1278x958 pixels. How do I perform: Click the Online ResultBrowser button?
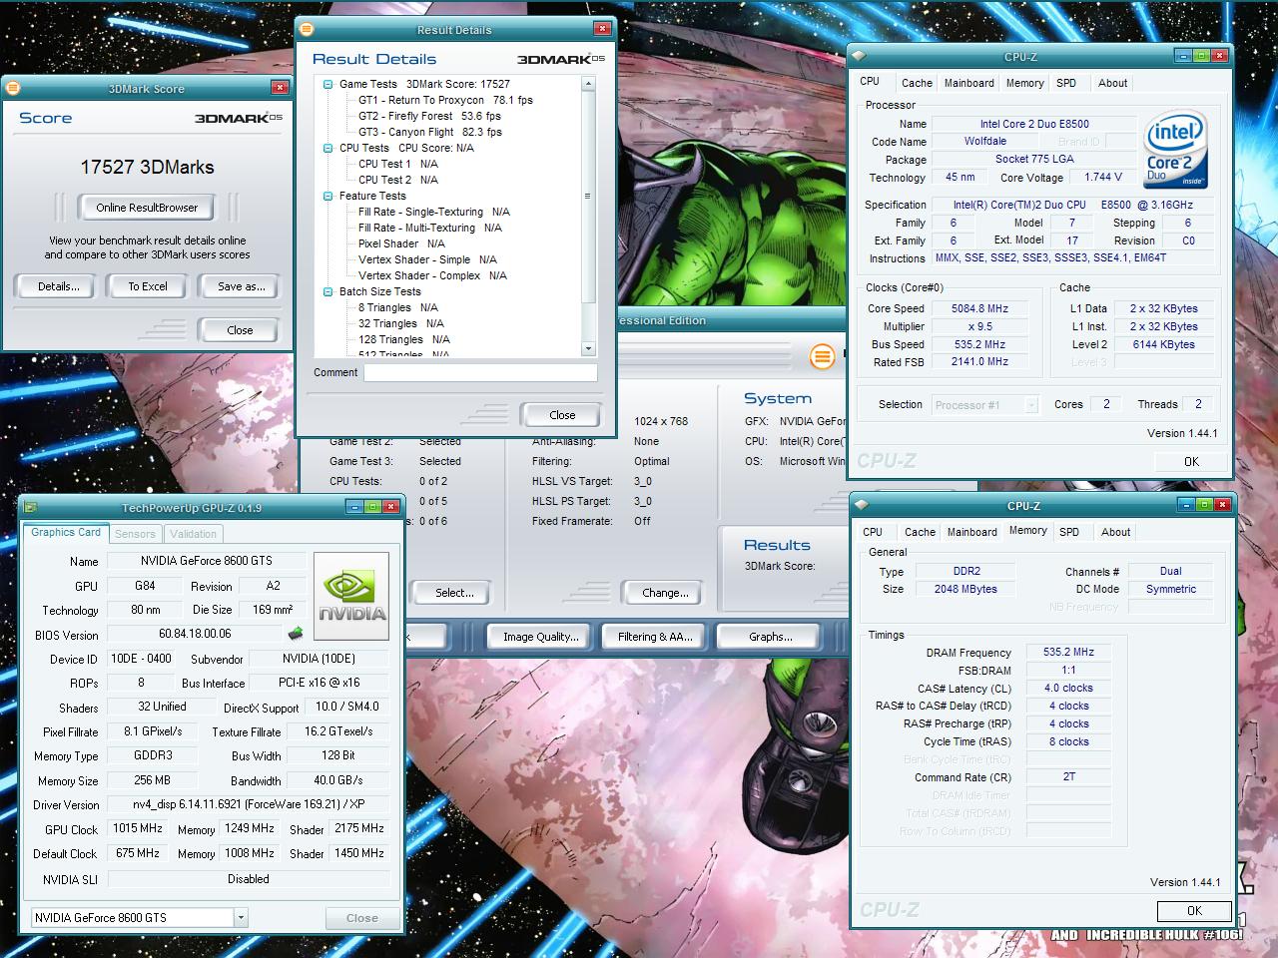tap(147, 208)
